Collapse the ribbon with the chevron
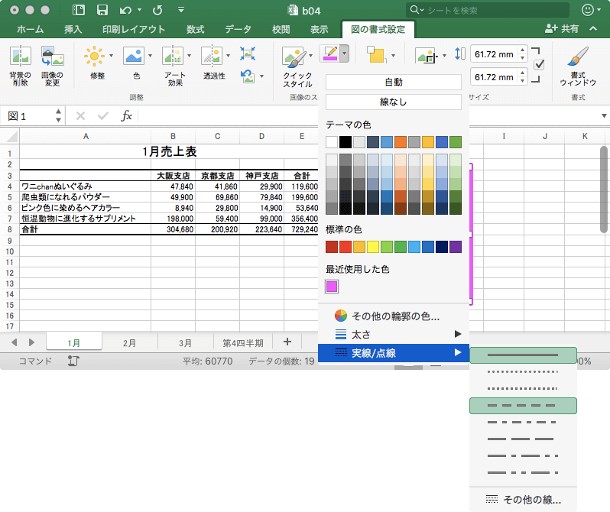This screenshot has width=610, height=512. [593, 28]
